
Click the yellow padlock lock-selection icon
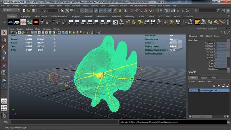click(120, 10)
